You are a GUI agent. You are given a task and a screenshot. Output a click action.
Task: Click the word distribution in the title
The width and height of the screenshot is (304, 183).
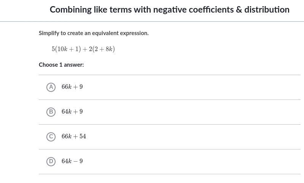click(267, 10)
